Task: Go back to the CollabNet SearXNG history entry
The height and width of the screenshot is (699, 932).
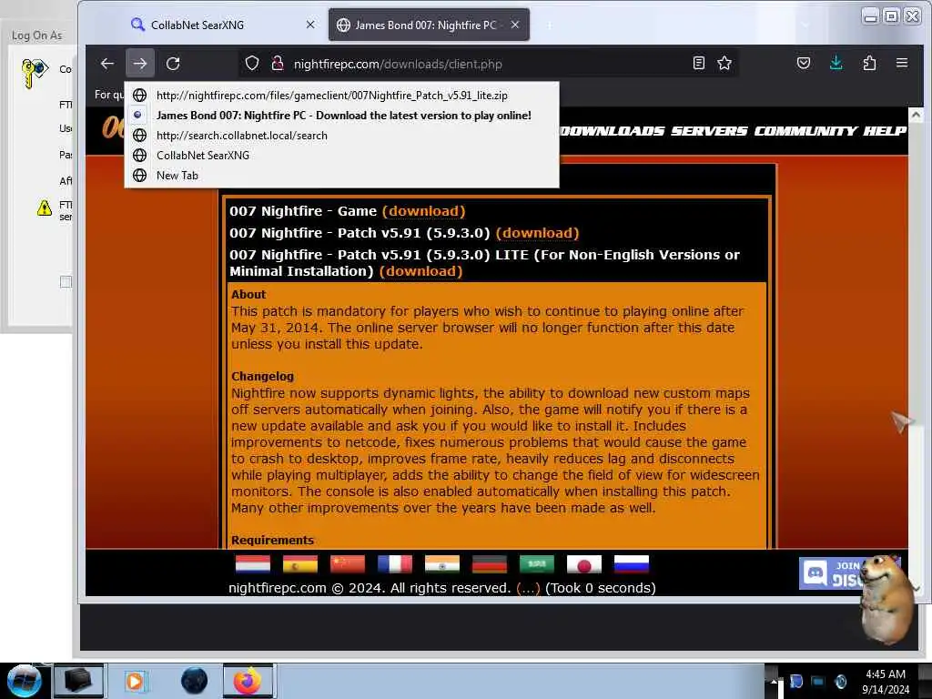Action: [x=342, y=155]
